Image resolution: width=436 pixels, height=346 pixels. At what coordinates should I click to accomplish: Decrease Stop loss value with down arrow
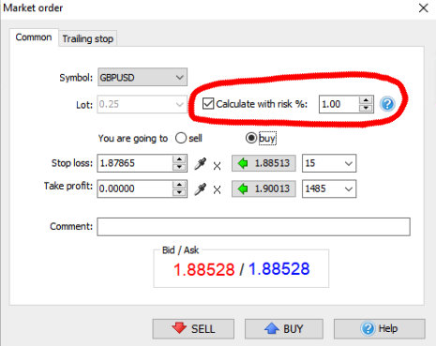pos(179,167)
